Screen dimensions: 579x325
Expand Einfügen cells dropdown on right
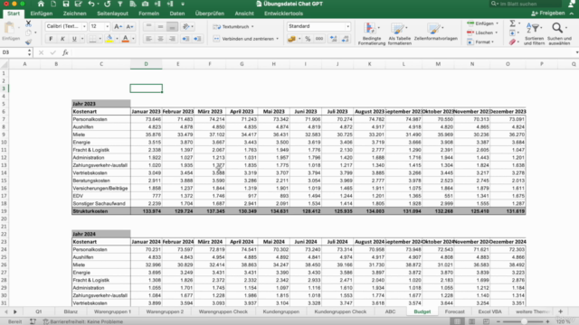[497, 23]
